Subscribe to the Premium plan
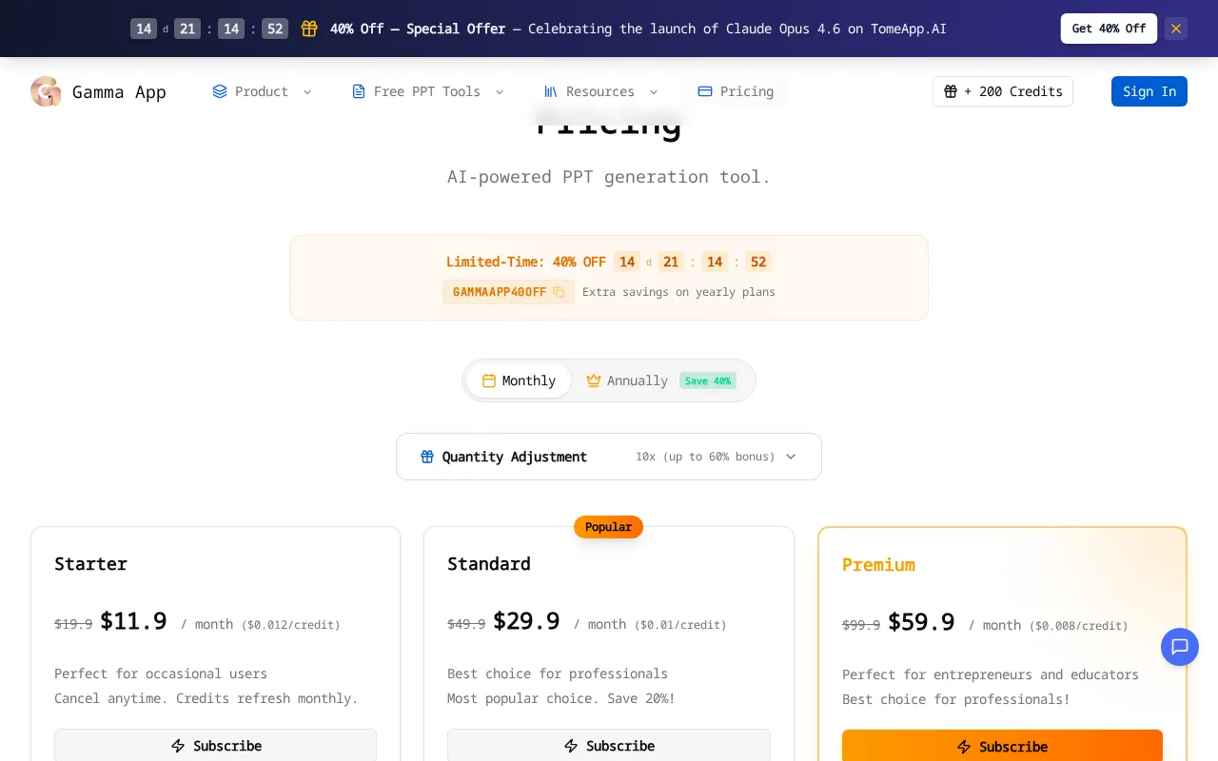1218x761 pixels. pyautogui.click(x=1002, y=747)
